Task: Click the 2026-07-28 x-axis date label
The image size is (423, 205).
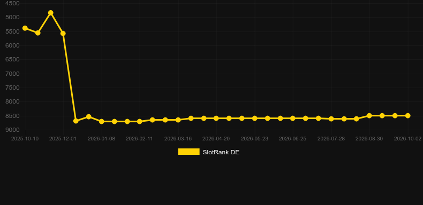Action: 331,139
